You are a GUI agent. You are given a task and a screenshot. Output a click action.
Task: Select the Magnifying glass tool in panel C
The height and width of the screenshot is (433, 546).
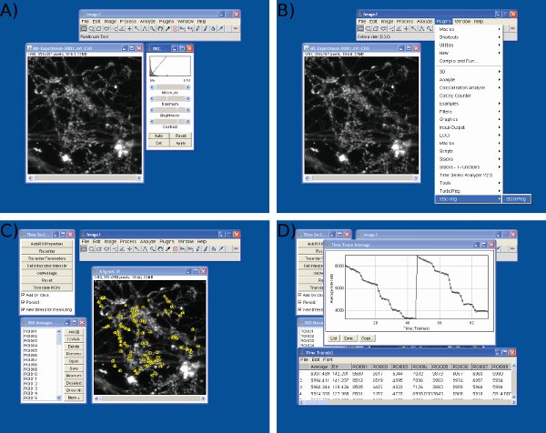click(x=153, y=249)
